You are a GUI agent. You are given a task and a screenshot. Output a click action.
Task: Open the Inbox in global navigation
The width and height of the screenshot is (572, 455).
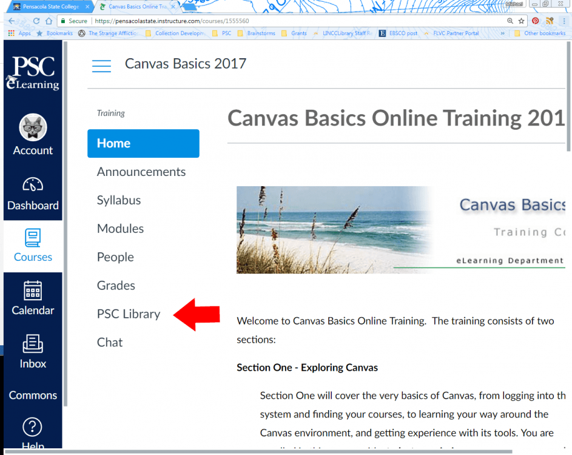click(x=33, y=351)
